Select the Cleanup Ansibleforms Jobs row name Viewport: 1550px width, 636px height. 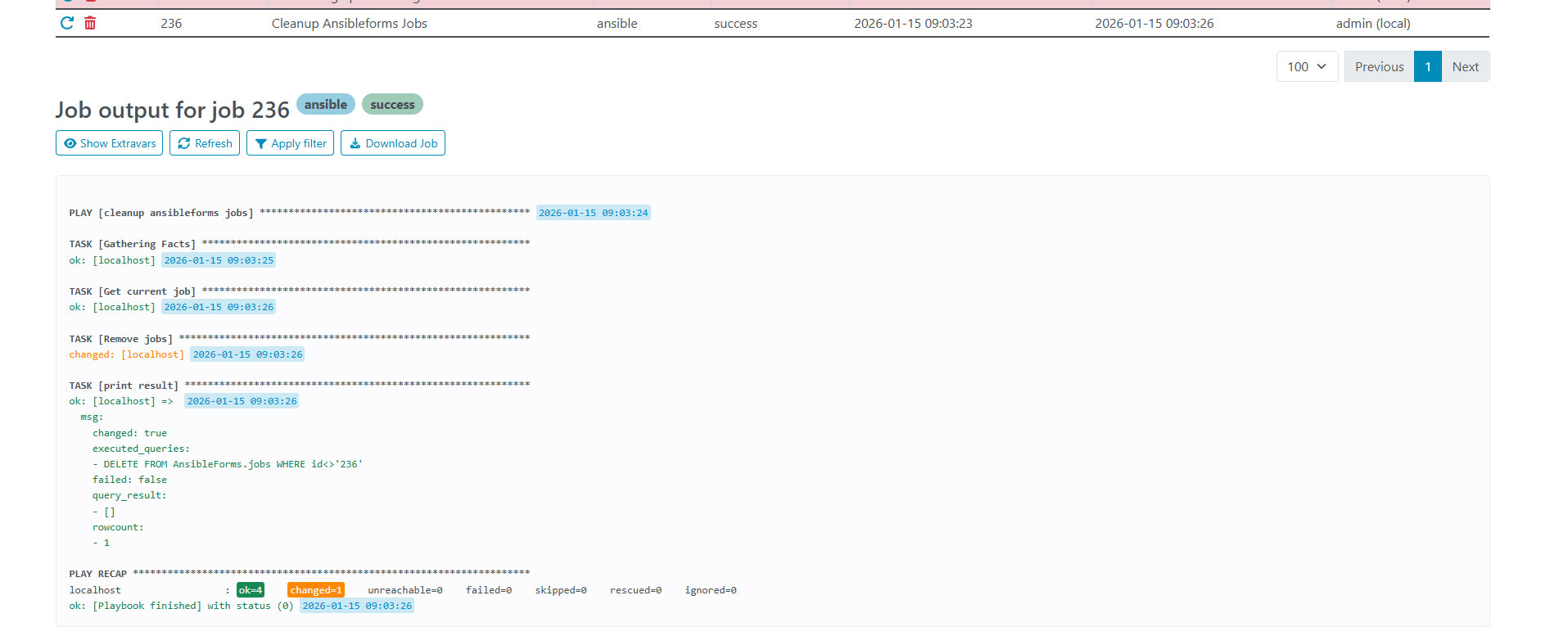(349, 24)
